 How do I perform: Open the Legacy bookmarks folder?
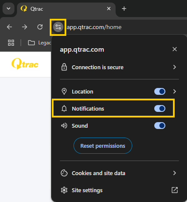(40, 43)
